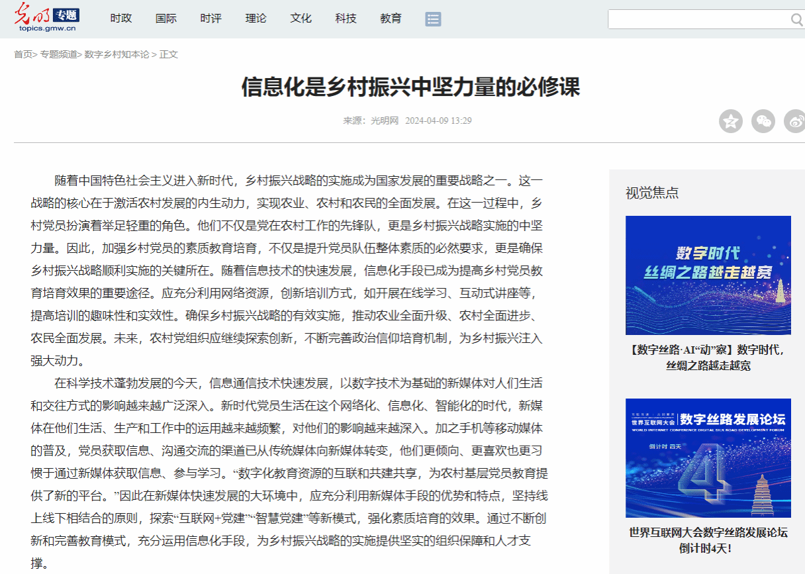Image resolution: width=805 pixels, height=574 pixels.
Task: Select the 理论 nav item
Action: coord(256,19)
